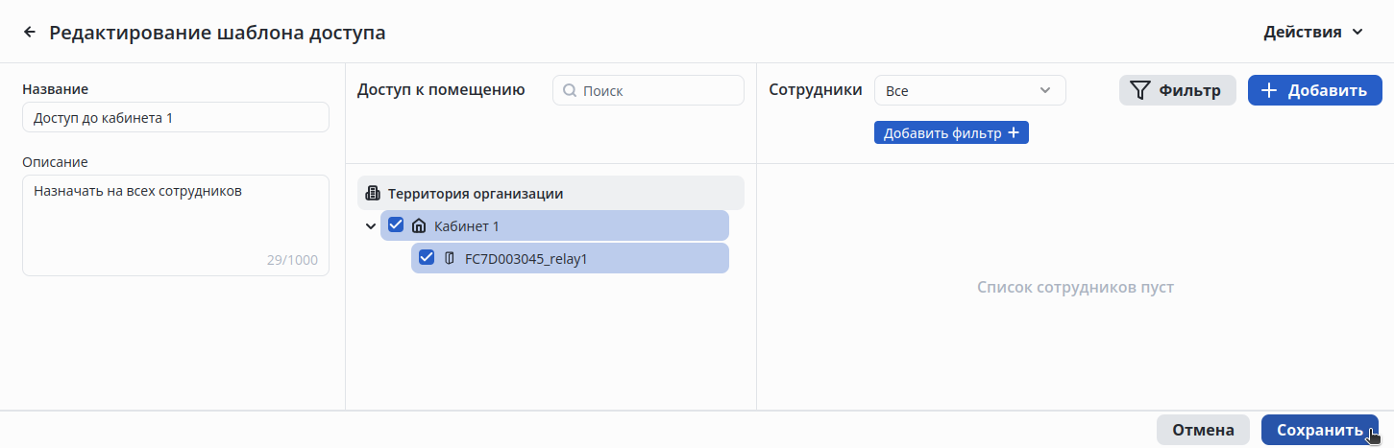Uncheck the FC7D003045_relay1 checkbox
Image resolution: width=1394 pixels, height=448 pixels.
pos(427,258)
